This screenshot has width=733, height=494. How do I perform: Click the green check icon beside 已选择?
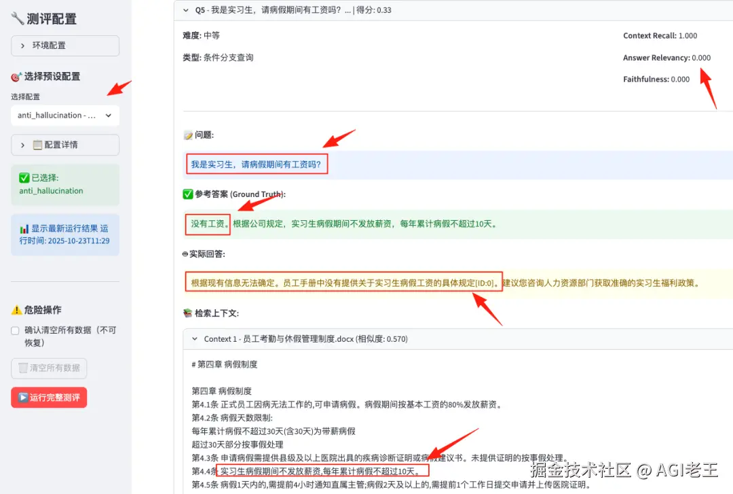tap(24, 178)
